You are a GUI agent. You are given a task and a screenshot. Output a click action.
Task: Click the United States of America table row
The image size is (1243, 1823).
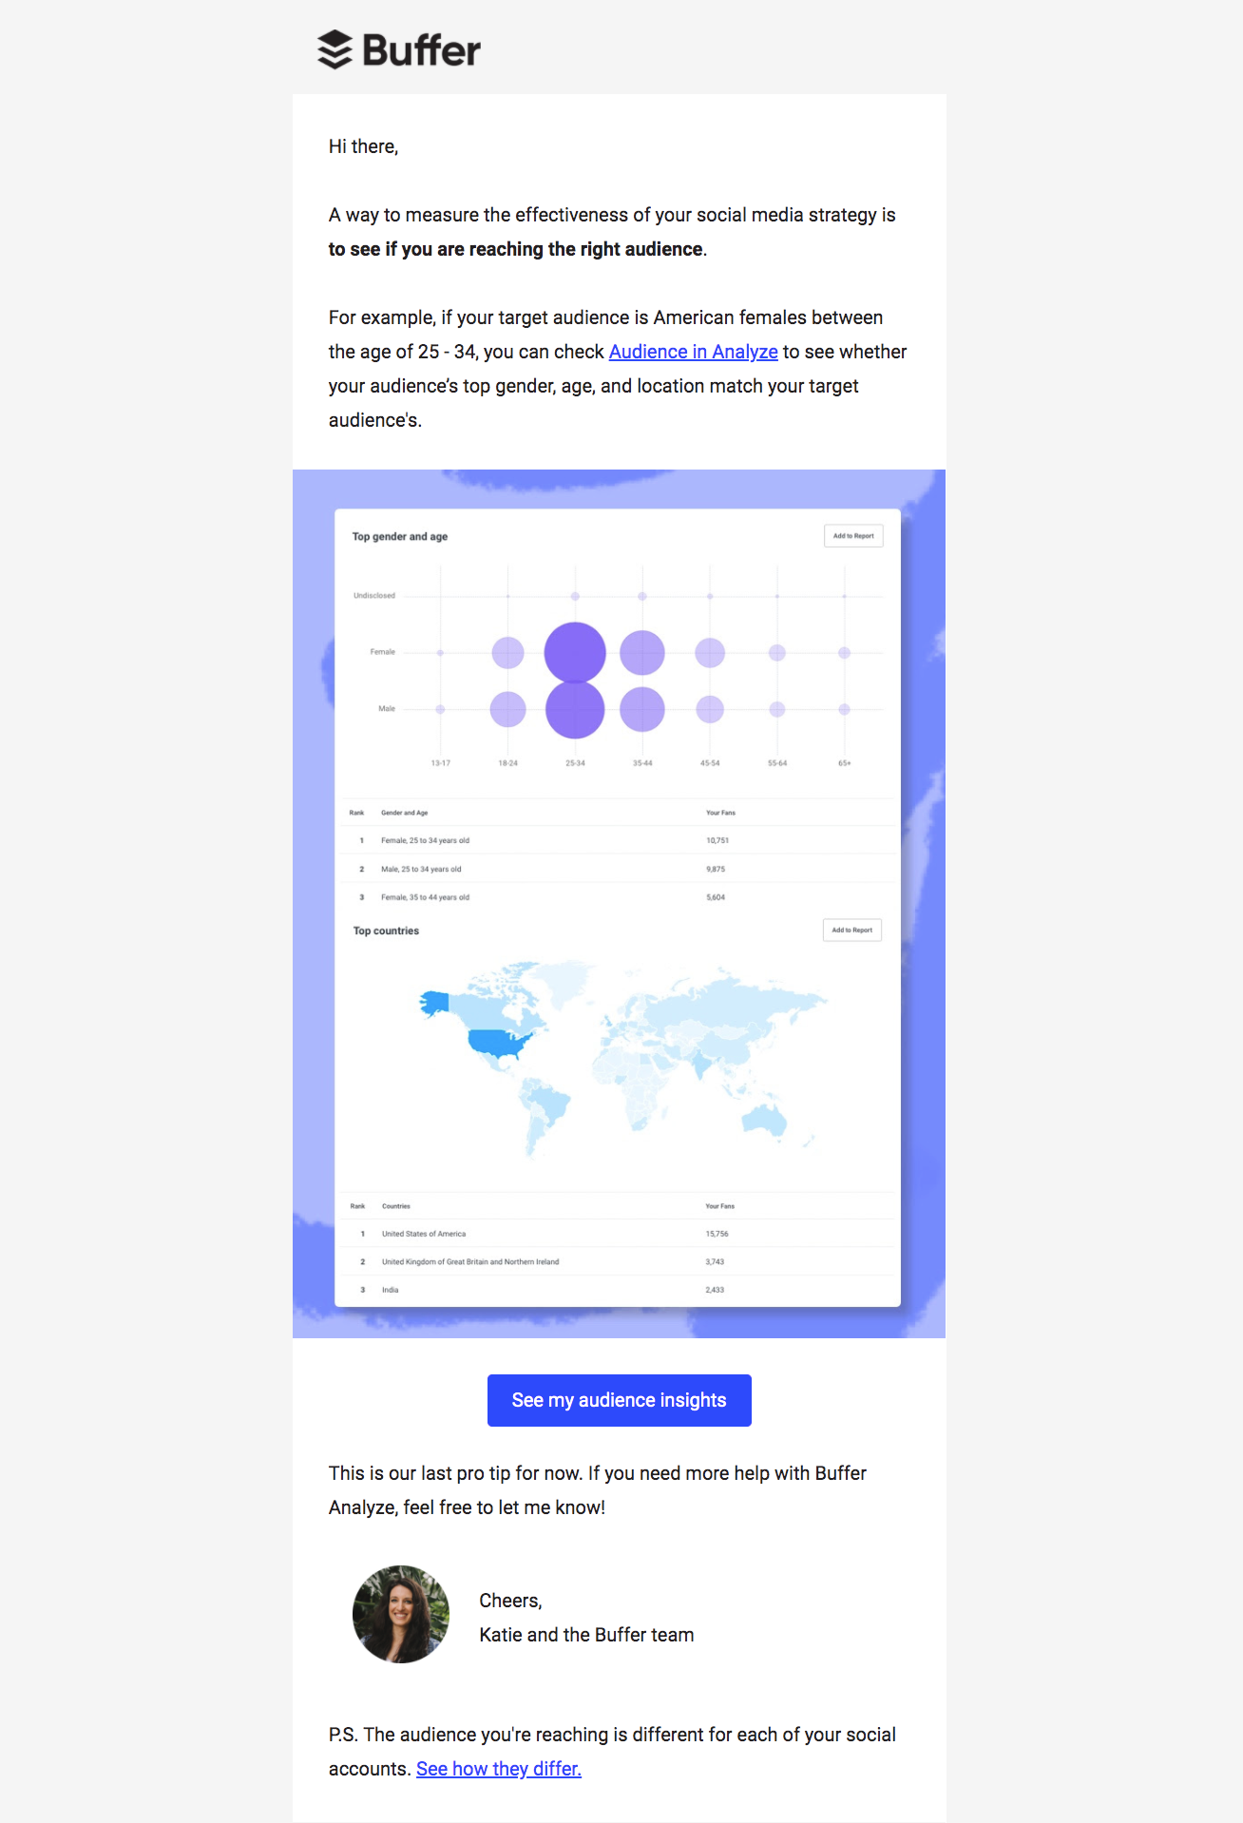[x=425, y=1233]
